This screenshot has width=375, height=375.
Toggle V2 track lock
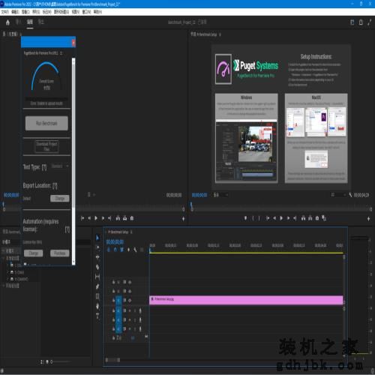(x=113, y=291)
